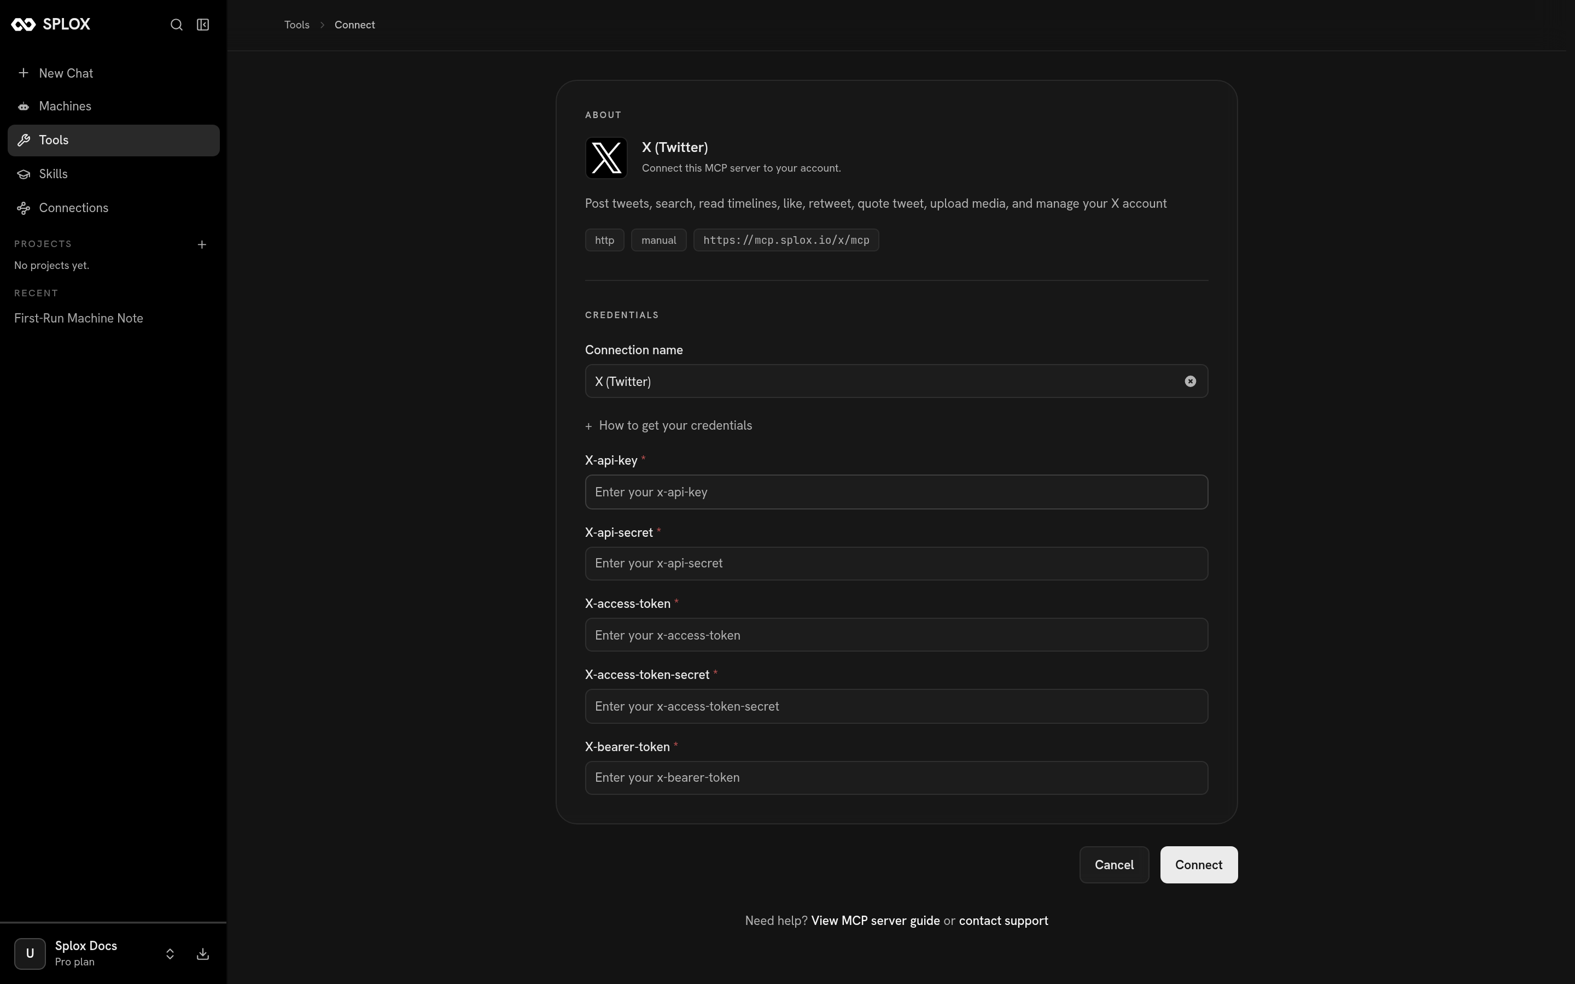Focus the X-access-token-secret input
Image resolution: width=1575 pixels, height=984 pixels.
tap(896, 706)
